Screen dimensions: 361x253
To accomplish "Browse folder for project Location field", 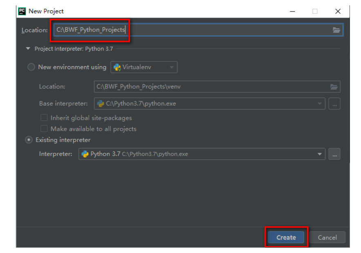I will (336, 30).
